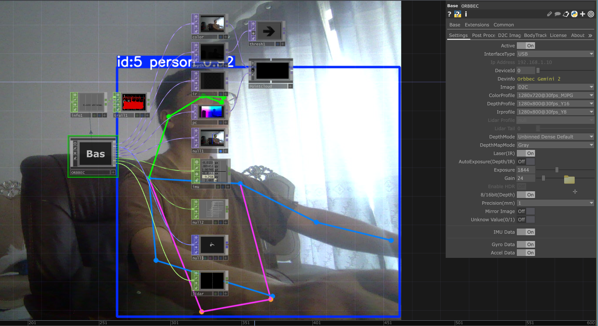
Task: Open the comment speech-bubble icon
Action: tap(558, 14)
